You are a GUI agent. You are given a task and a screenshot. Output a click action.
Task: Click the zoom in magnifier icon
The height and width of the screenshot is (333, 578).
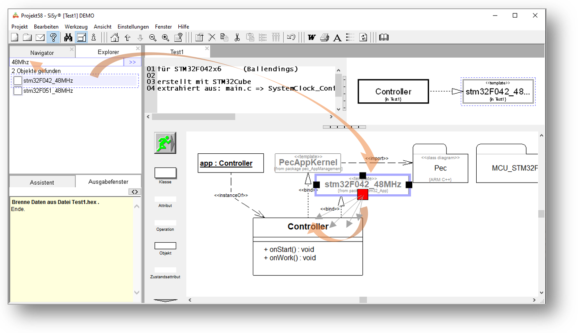(x=166, y=38)
